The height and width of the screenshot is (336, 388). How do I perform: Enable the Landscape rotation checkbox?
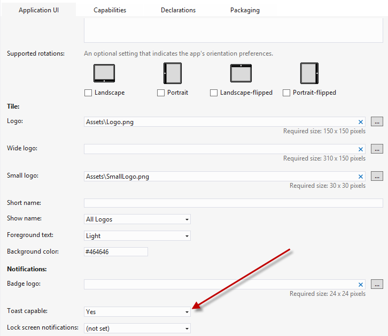[x=88, y=93]
